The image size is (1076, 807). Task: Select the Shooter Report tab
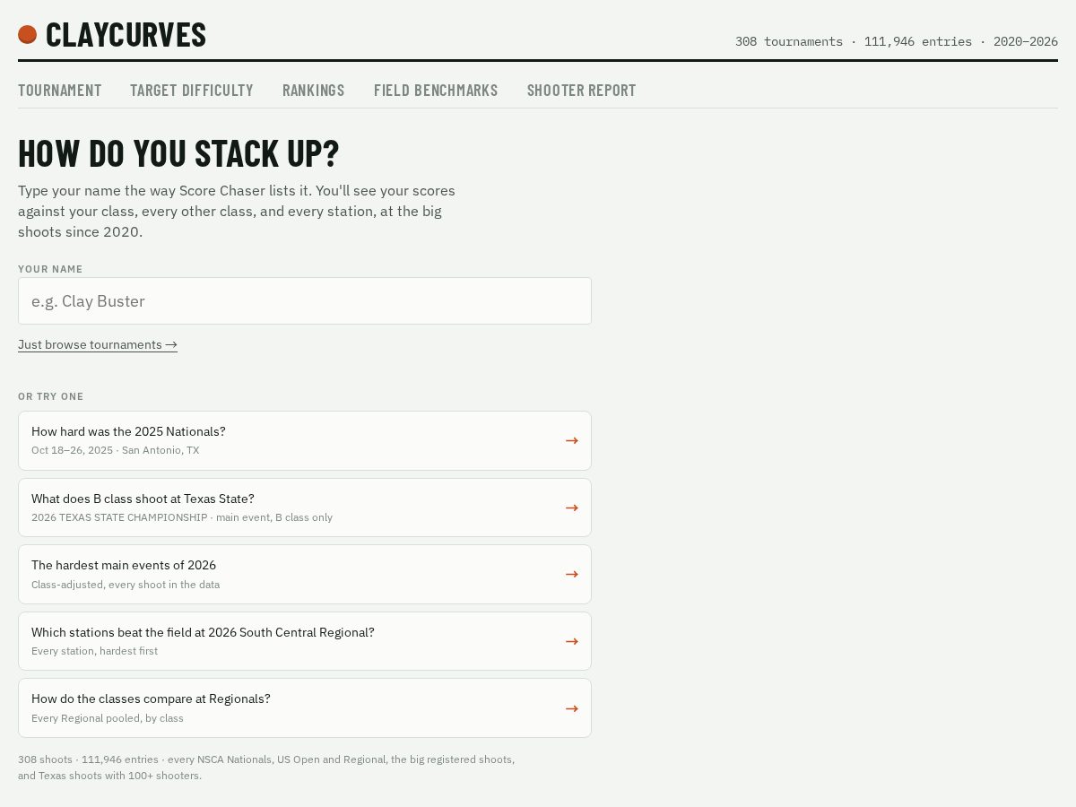tap(582, 91)
